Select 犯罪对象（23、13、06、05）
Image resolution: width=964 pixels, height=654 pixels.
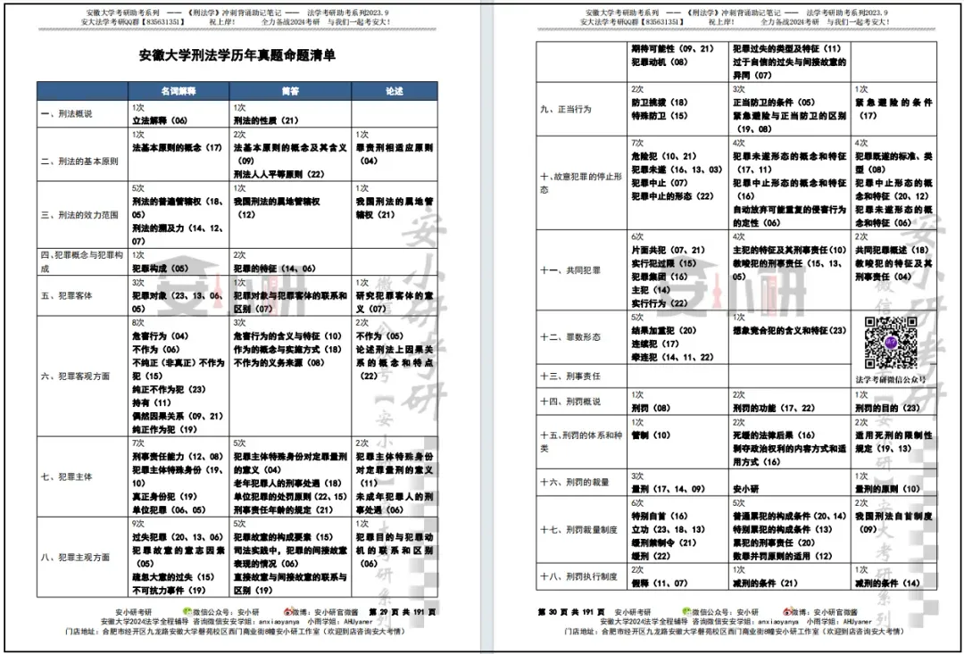[x=179, y=302]
